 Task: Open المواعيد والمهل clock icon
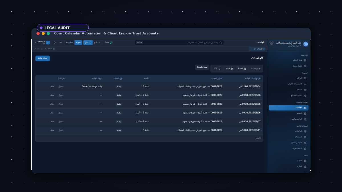(x=305, y=119)
